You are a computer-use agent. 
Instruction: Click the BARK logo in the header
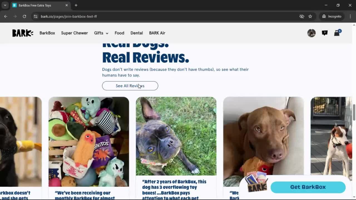click(23, 33)
